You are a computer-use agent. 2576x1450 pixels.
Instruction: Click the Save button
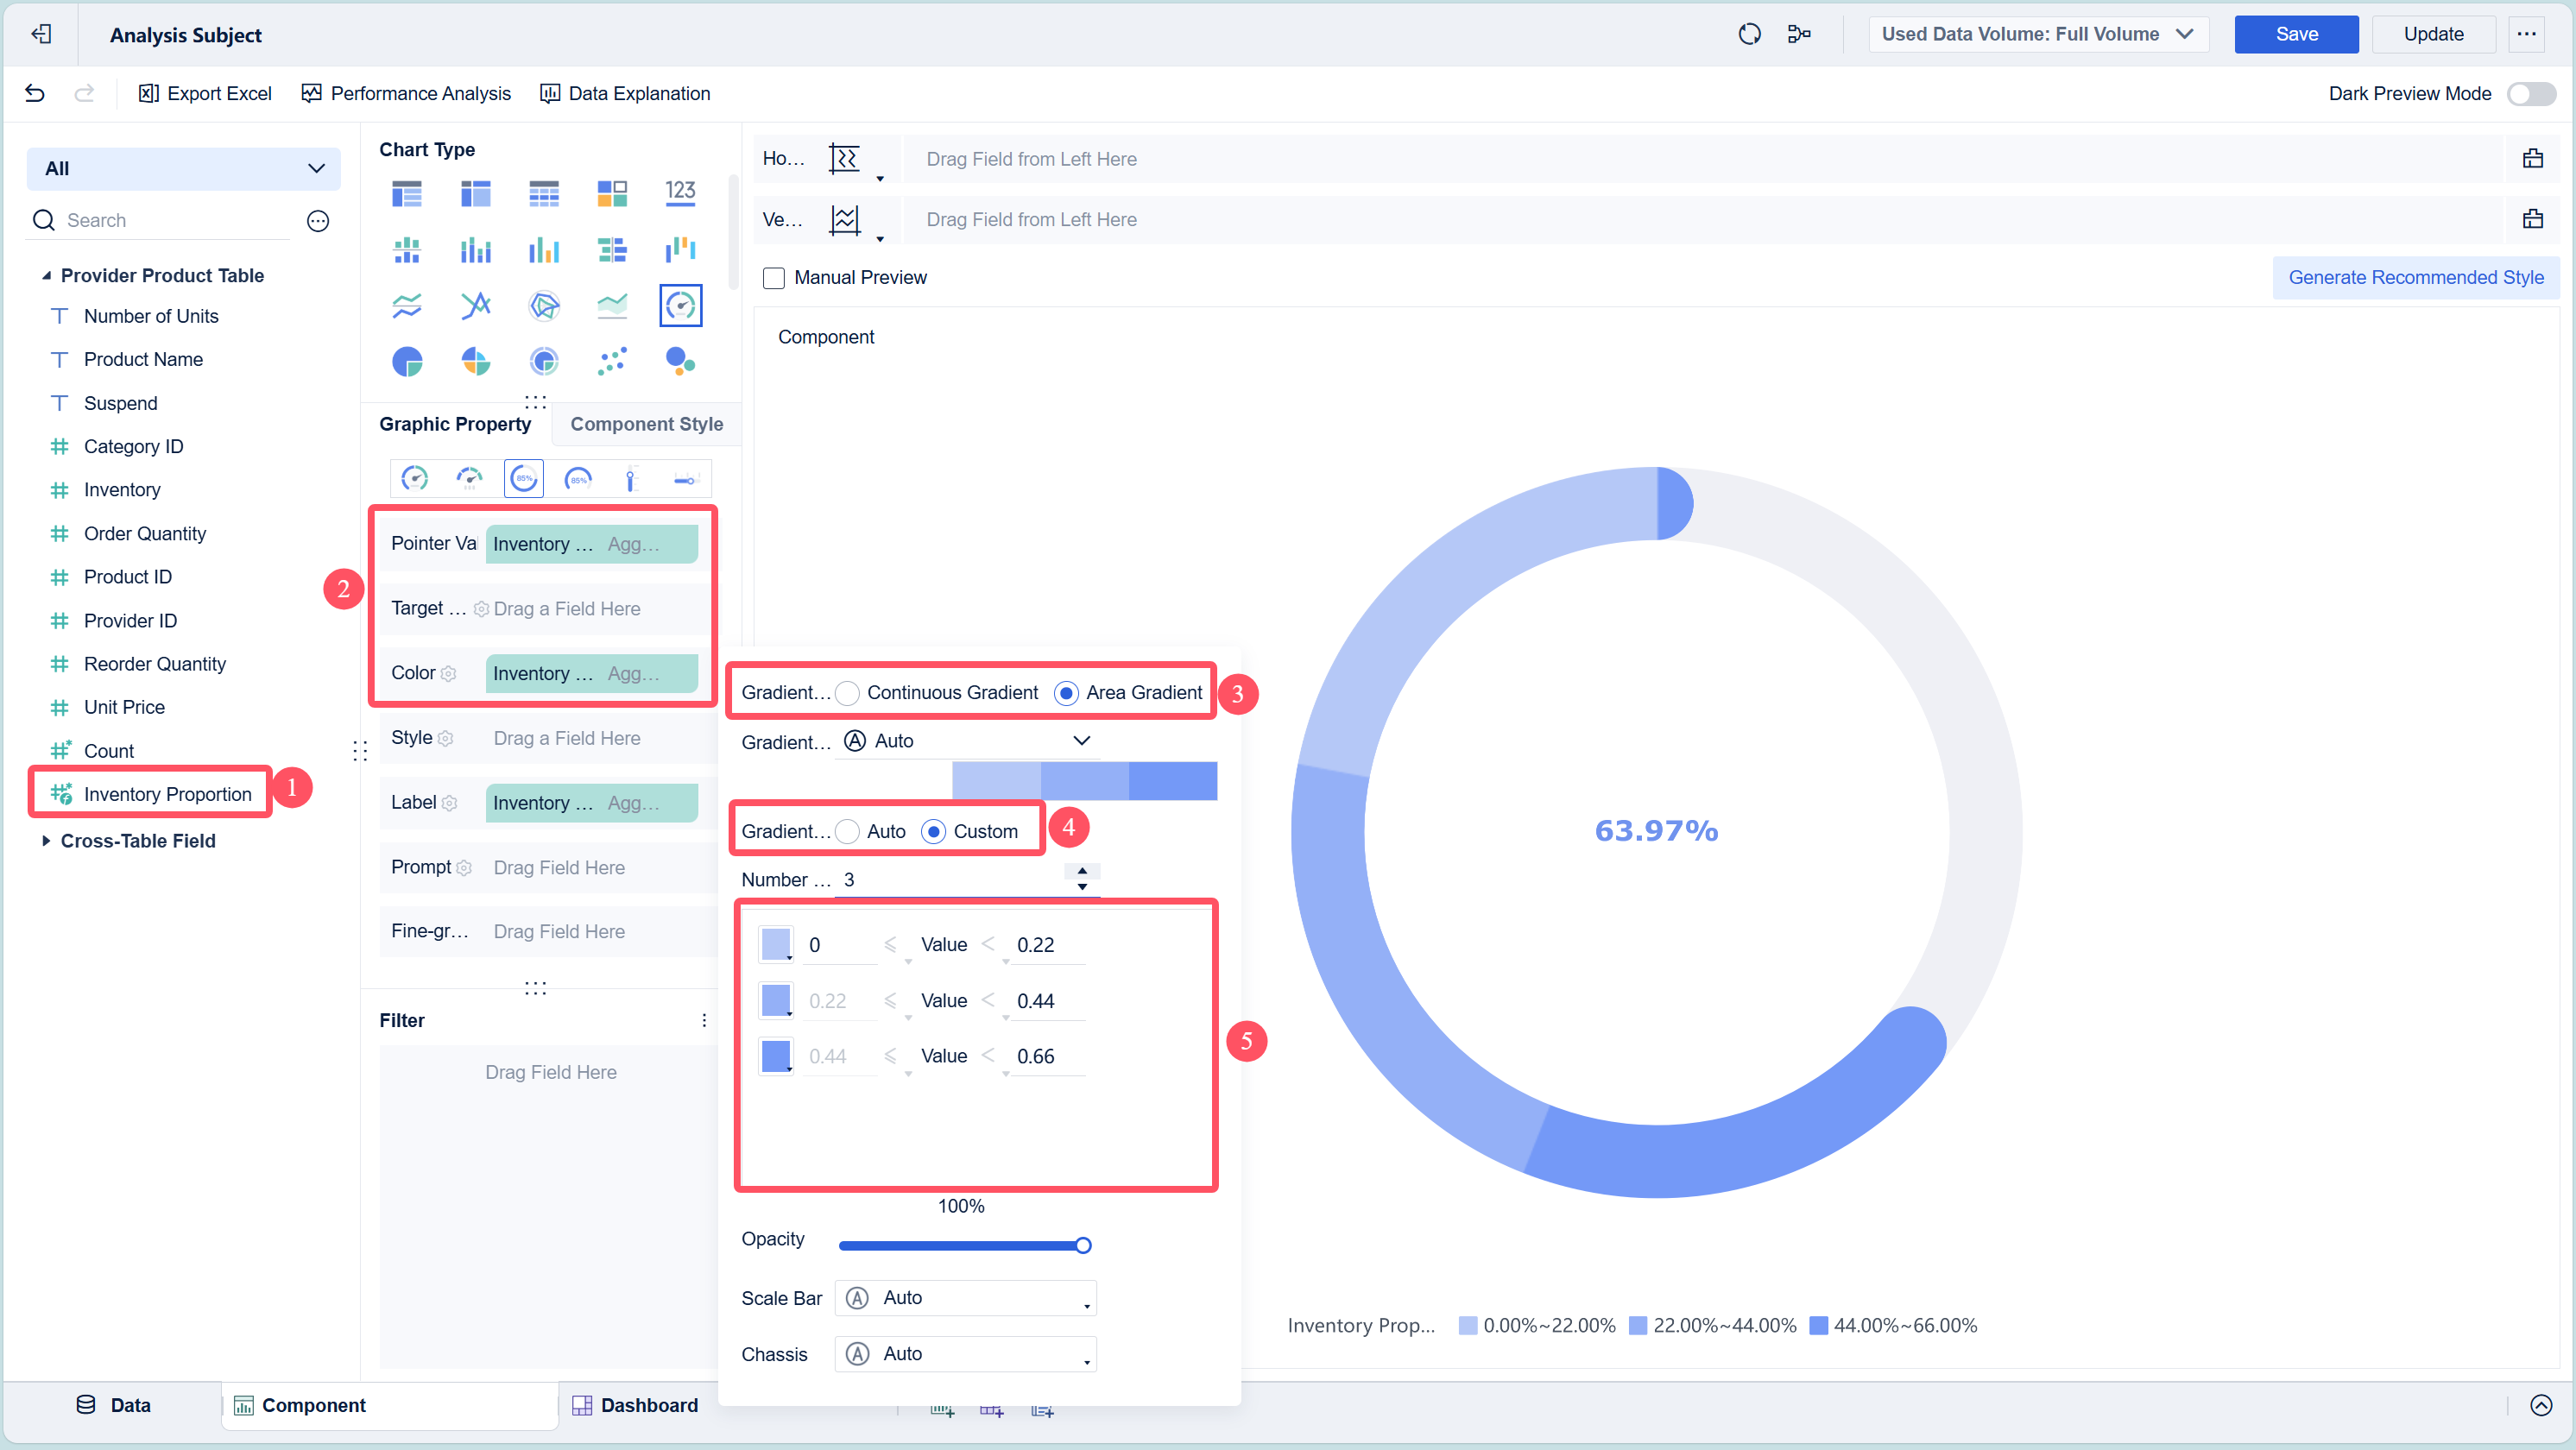tap(2295, 34)
